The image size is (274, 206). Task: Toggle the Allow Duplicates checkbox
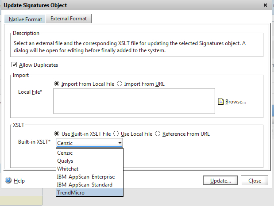[15, 65]
